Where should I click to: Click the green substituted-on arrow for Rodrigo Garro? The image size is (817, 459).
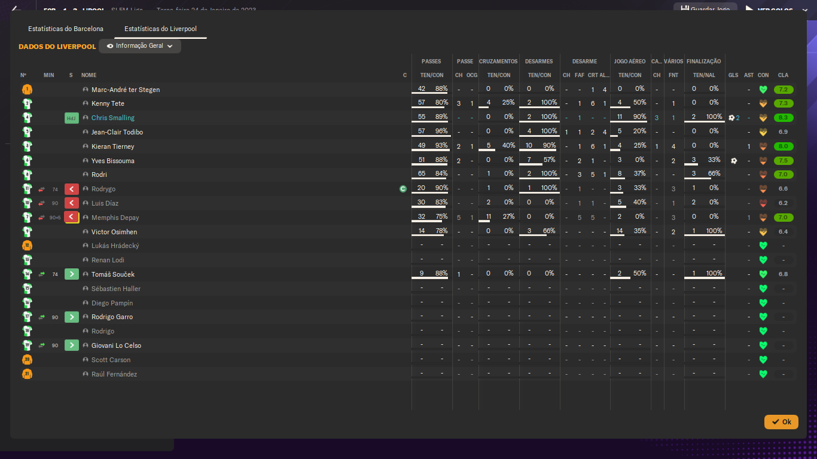pos(72,317)
